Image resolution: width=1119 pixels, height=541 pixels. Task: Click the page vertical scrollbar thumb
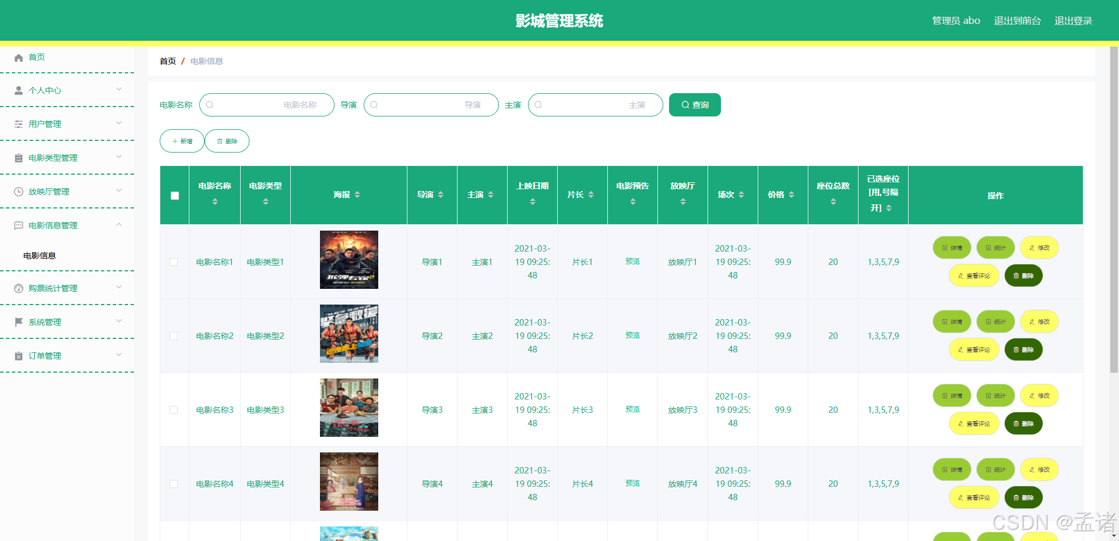(1114, 208)
